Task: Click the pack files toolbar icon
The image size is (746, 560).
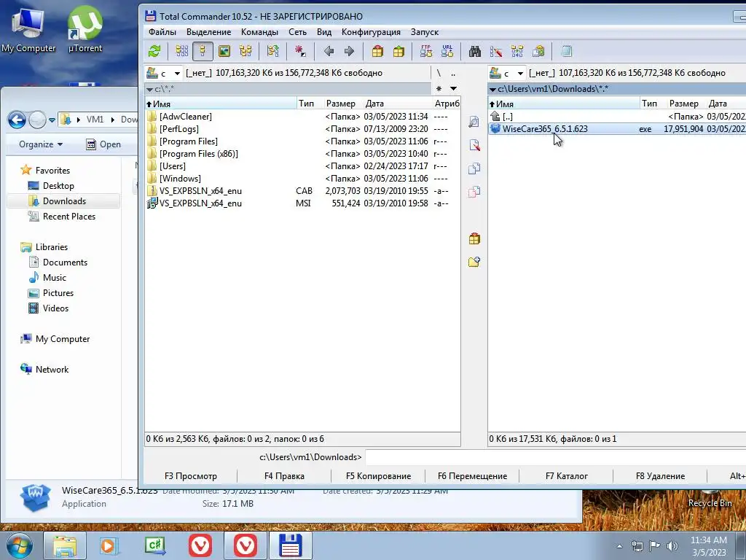Action: [378, 51]
